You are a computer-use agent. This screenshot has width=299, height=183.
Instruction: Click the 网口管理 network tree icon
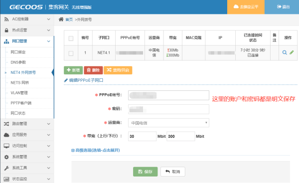6,41
